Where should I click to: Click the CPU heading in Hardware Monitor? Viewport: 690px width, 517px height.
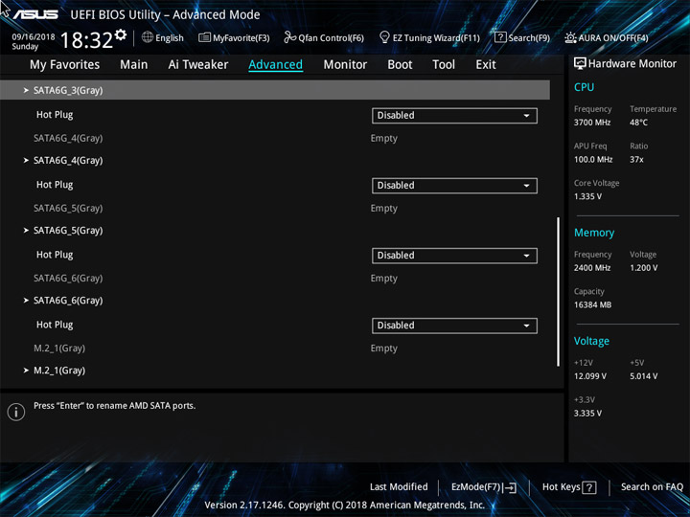[x=584, y=87]
